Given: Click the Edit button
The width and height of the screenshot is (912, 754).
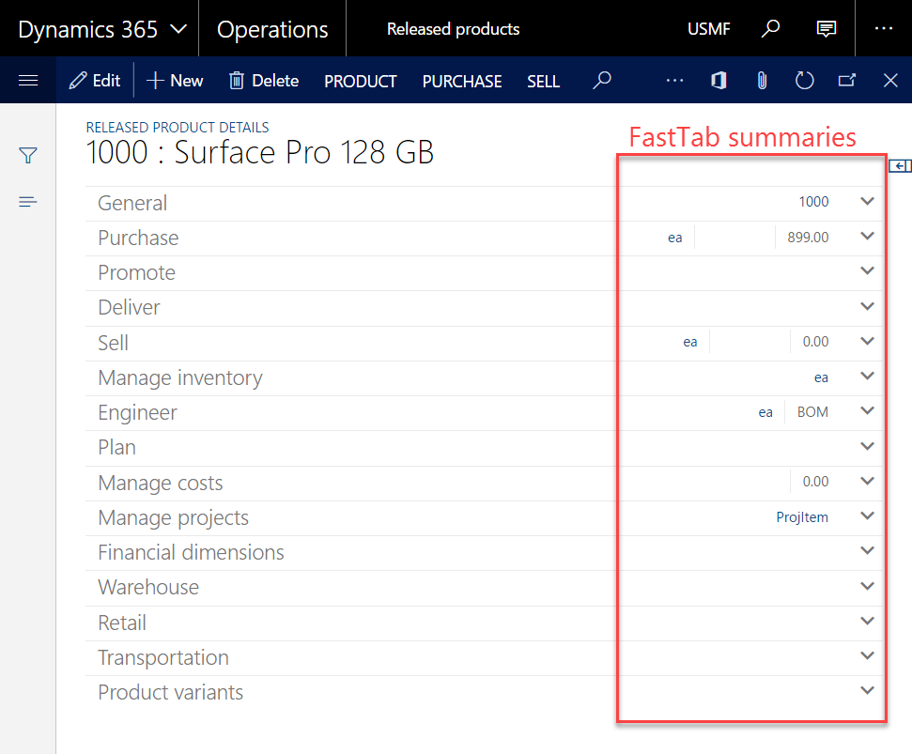Looking at the screenshot, I should point(95,81).
